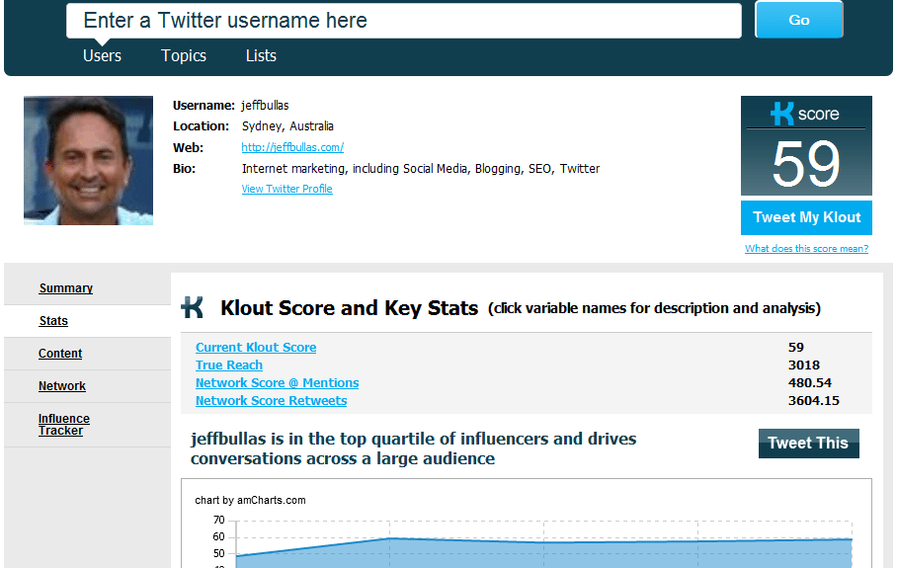Click the chart axis label 50

218,553
